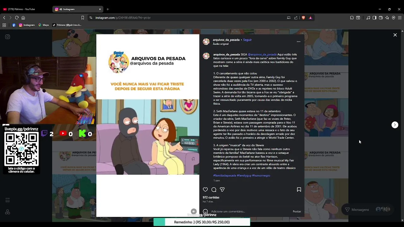Open the post's three-dots more options menu
404x227 pixels.
pyautogui.click(x=299, y=42)
